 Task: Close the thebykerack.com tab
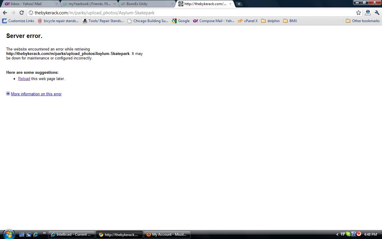[x=230, y=4]
